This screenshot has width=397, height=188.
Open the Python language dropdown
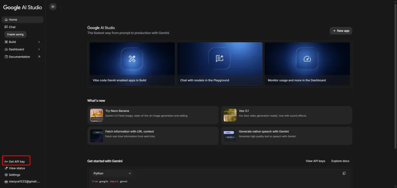[112, 173]
